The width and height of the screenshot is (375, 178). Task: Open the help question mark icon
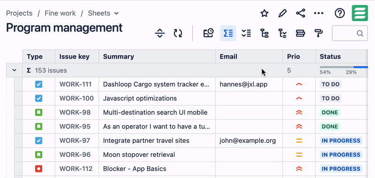click(339, 13)
